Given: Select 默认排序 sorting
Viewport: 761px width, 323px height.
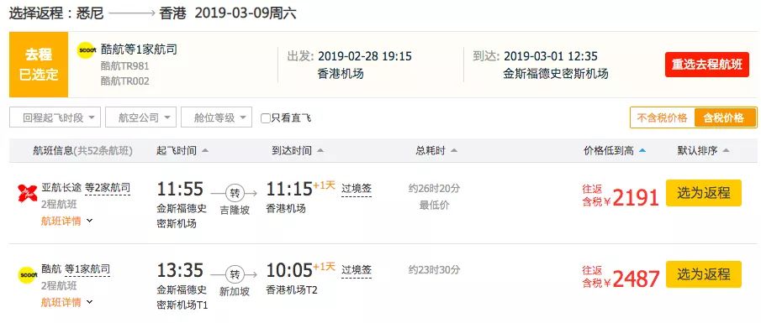Looking at the screenshot, I should tap(703, 151).
